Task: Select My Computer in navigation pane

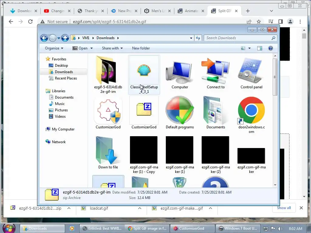Action: pos(63,129)
